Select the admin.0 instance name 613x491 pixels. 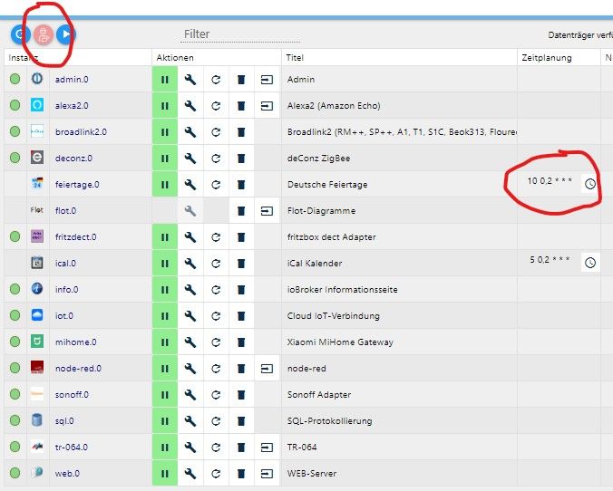click(72, 80)
